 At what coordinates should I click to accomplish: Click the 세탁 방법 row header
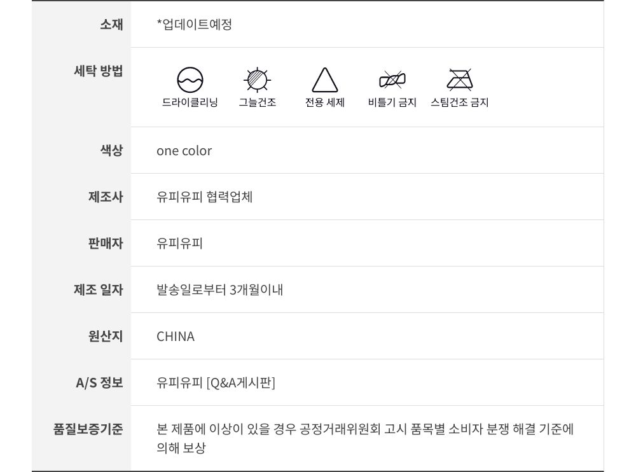[99, 71]
